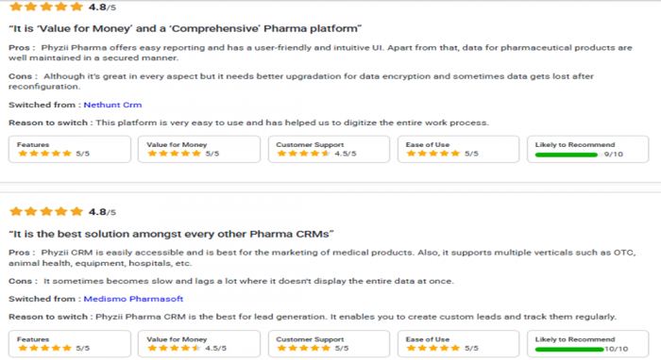Screen dimensions: 661x360
Task: Open the Nethunt Crm link
Action: 112,105
